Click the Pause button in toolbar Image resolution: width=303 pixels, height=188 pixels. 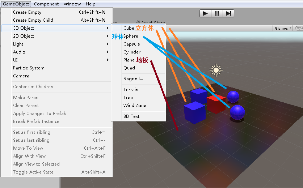(217, 13)
